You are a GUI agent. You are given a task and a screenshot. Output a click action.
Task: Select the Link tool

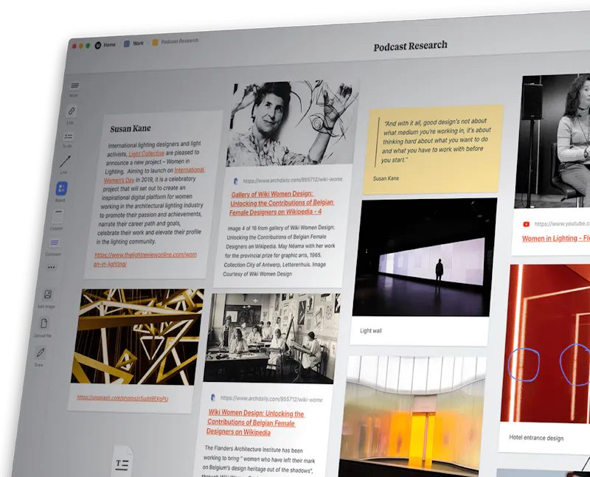point(72,111)
